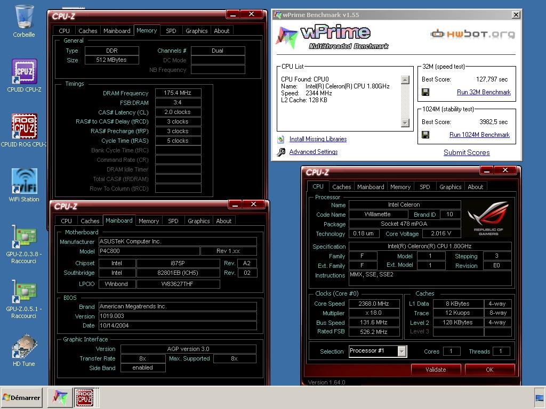Launch the HD Tune desktop icon
The width and height of the screenshot is (546, 409).
(x=24, y=346)
